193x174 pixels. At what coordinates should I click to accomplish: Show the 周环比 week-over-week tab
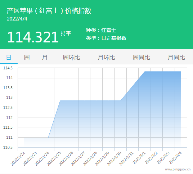click(71, 58)
